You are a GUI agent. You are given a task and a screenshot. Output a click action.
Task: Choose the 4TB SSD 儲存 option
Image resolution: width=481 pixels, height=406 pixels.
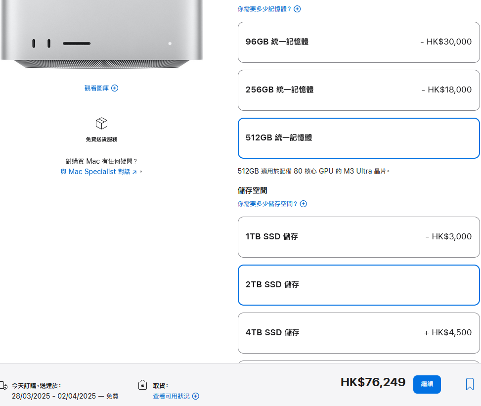pyautogui.click(x=358, y=333)
